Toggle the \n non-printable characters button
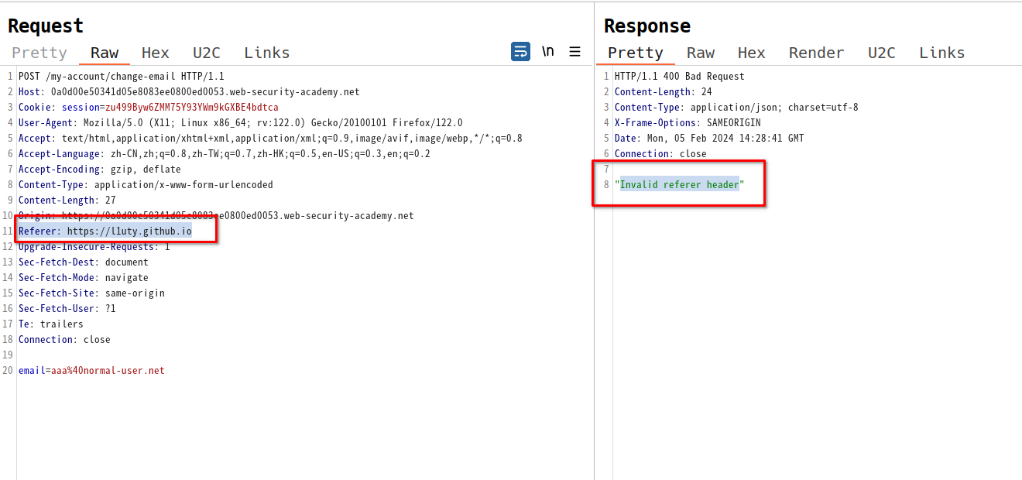The width and height of the screenshot is (1022, 480). click(x=548, y=52)
